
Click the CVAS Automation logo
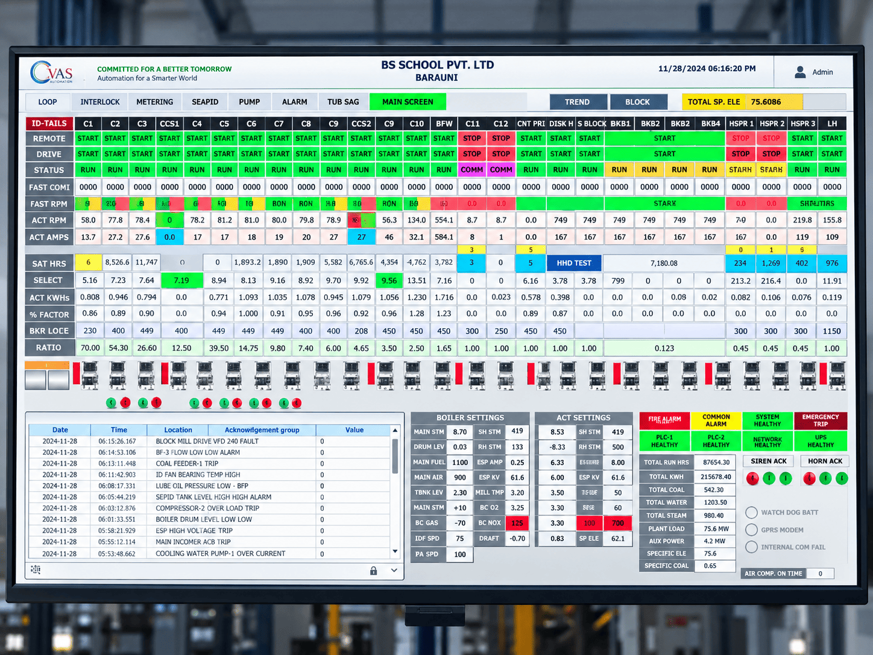(52, 73)
